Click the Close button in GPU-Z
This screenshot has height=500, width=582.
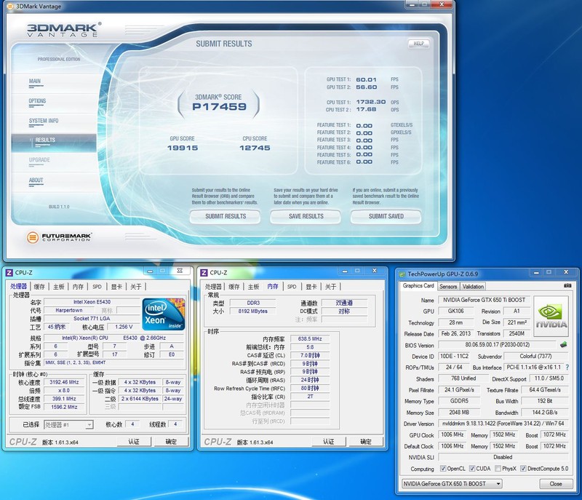click(x=556, y=484)
